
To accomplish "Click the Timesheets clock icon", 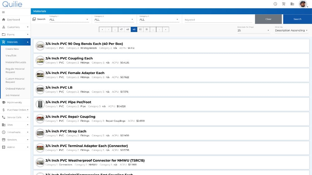I will [3, 132].
